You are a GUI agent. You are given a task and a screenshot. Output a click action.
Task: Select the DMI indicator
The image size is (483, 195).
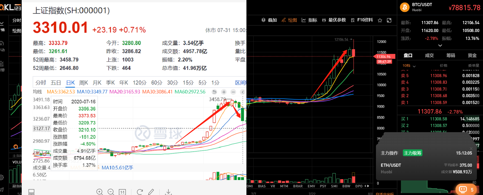tap(250, 186)
